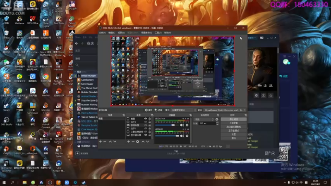The width and height of the screenshot is (331, 186).
Task: Open the Steam game settings gear icon
Action: point(256,95)
